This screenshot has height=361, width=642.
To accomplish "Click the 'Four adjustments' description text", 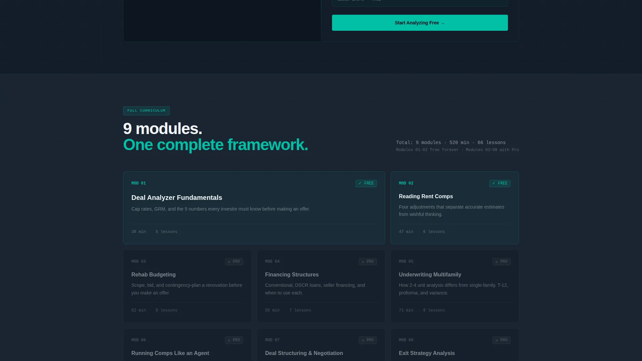I will 451,211.
